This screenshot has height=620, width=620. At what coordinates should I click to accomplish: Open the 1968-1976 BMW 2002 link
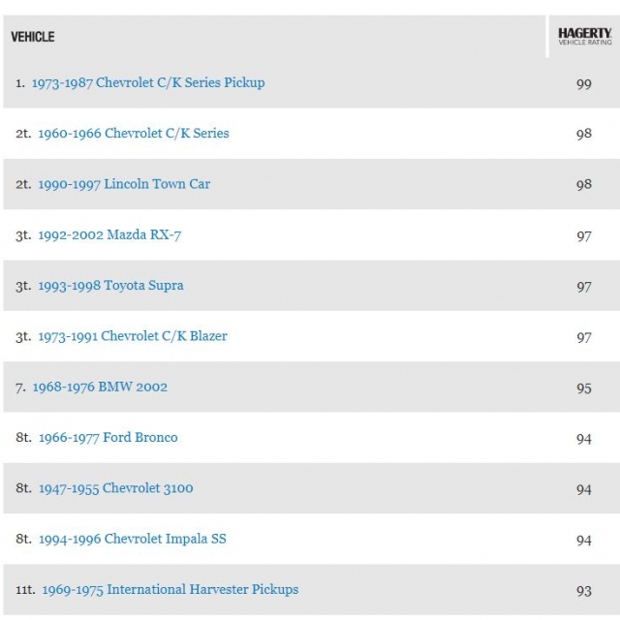pyautogui.click(x=100, y=387)
